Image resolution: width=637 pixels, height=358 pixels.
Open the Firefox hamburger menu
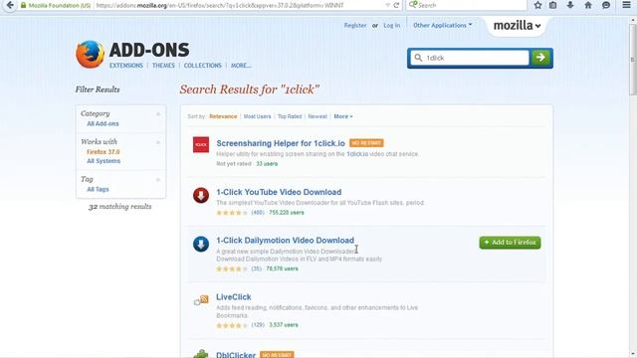(x=626, y=5)
